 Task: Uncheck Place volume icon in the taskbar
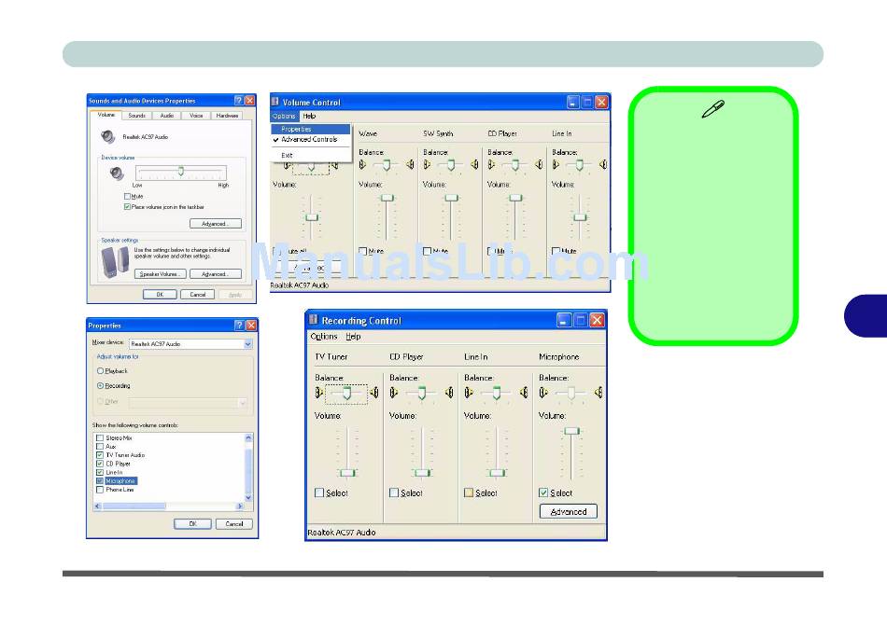(x=128, y=207)
